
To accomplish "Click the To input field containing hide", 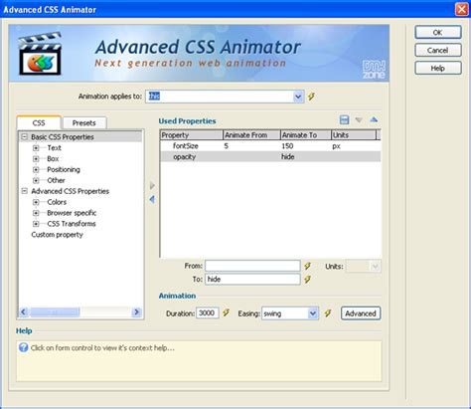I will click(252, 280).
